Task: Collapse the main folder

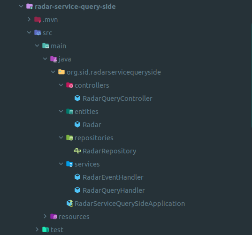Action: pos(37,46)
